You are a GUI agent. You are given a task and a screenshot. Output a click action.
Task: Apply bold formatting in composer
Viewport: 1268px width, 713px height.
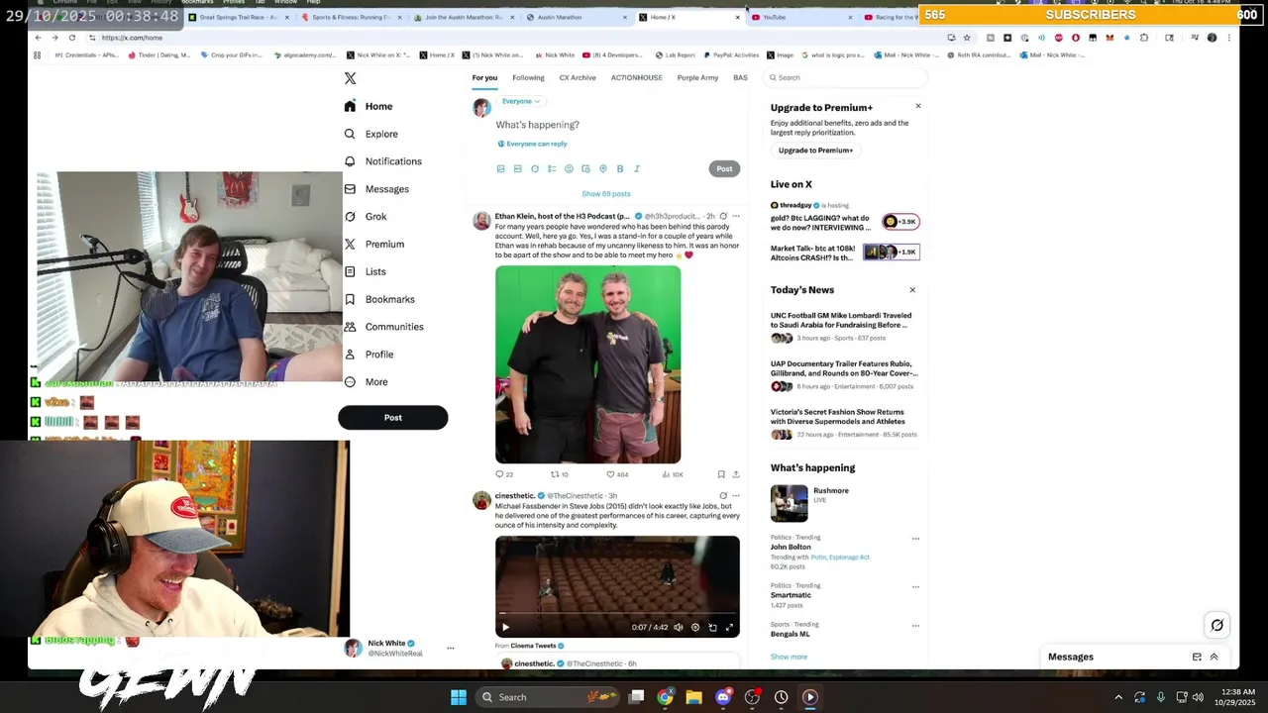(x=620, y=169)
